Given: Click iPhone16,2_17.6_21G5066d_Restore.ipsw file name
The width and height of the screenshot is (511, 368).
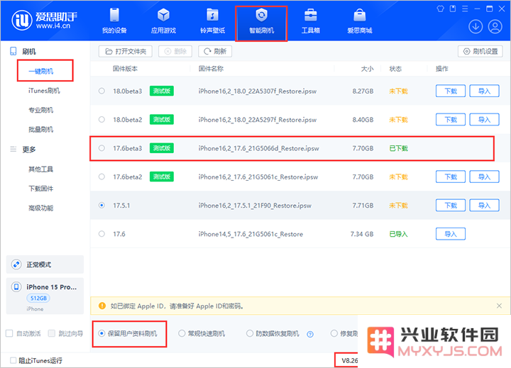Looking at the screenshot, I should pyautogui.click(x=259, y=148).
